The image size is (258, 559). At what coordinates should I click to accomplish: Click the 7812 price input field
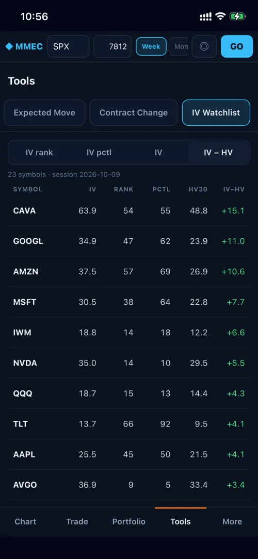(x=113, y=46)
